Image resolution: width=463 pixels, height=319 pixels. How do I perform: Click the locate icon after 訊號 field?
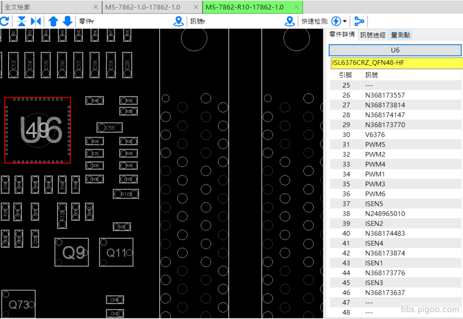point(290,21)
